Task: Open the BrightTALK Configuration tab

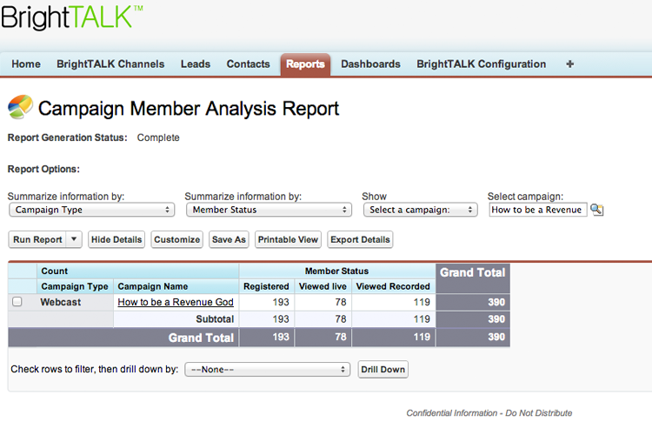Action: click(481, 64)
